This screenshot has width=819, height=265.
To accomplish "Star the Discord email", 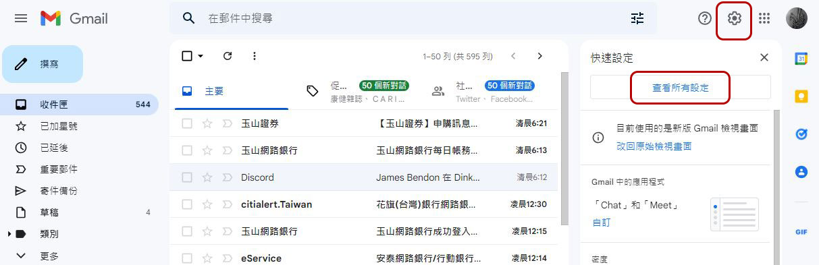I will (x=207, y=177).
